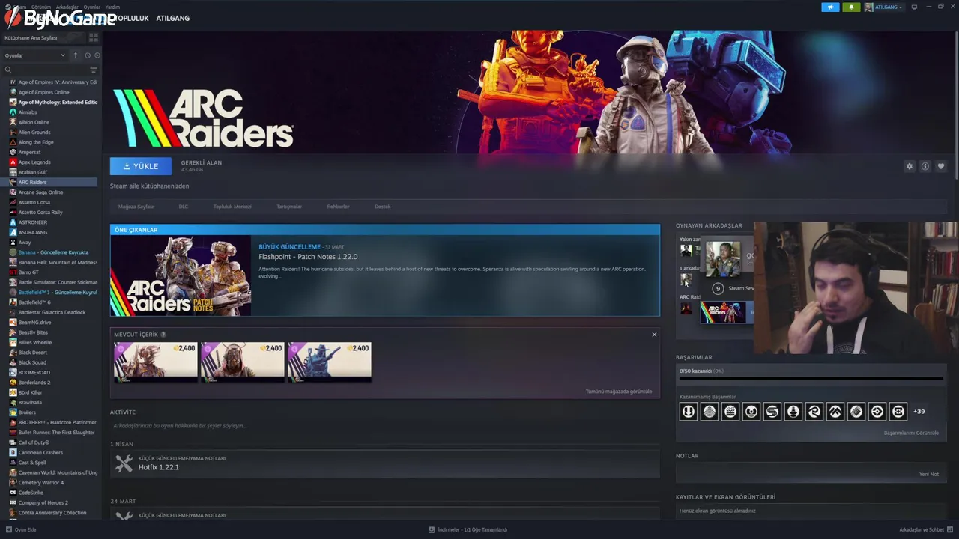
Task: Select Brawlhalla in library
Action: click(x=30, y=403)
